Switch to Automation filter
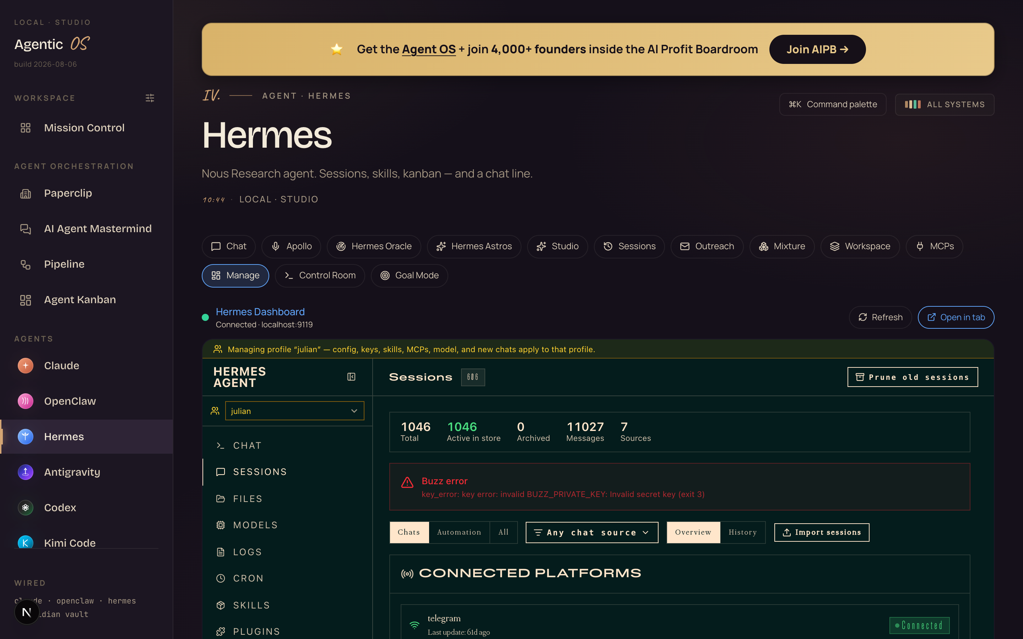This screenshot has height=639, width=1023. (459, 532)
